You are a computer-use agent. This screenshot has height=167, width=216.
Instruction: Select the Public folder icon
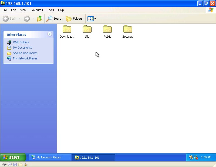pos(107,29)
